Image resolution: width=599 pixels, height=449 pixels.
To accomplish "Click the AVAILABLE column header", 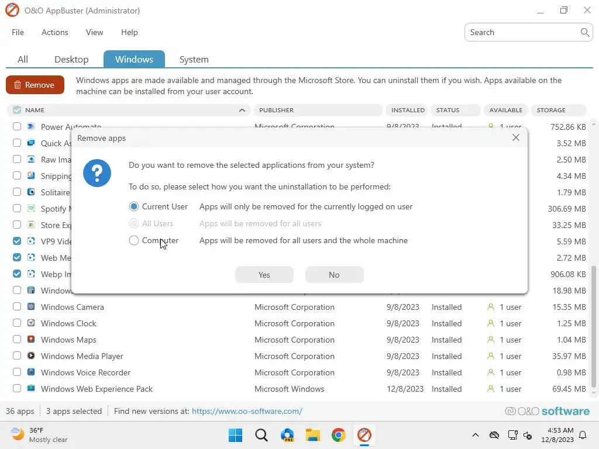I will 506,110.
